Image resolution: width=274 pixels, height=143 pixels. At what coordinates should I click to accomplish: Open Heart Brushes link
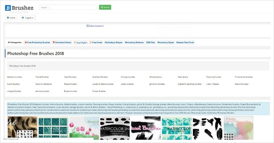70,77
